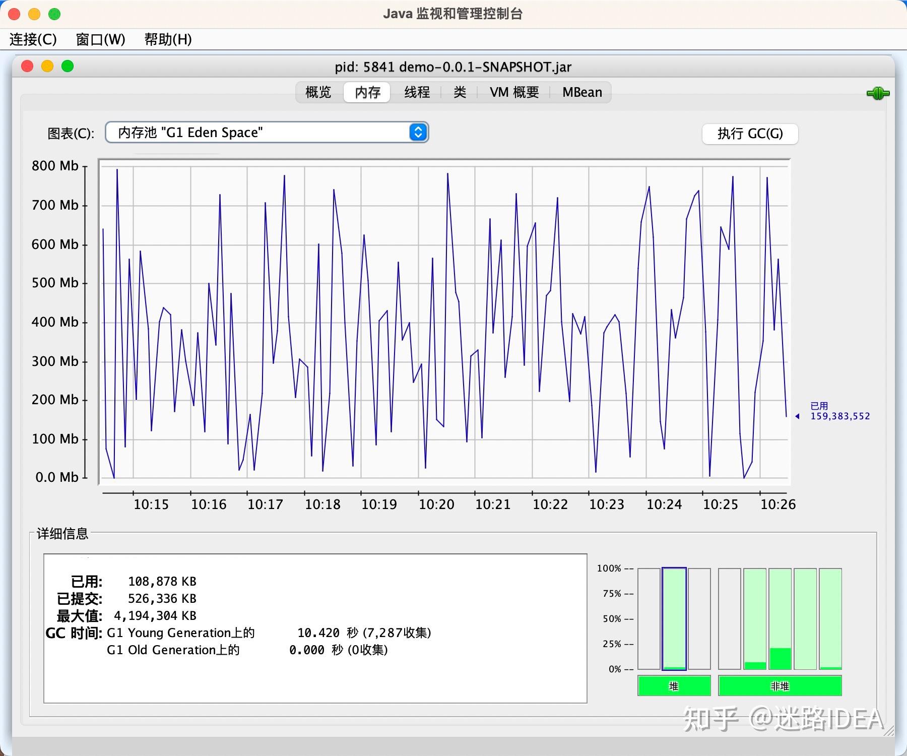Click the first non-heap memory pool bar
Image resolution: width=907 pixels, height=756 pixels.
[730, 619]
